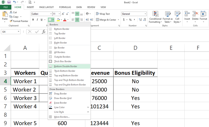The height and width of the screenshot is (127, 209).
Task: Open the Calibri font name dropdown
Action: [x=51, y=14]
